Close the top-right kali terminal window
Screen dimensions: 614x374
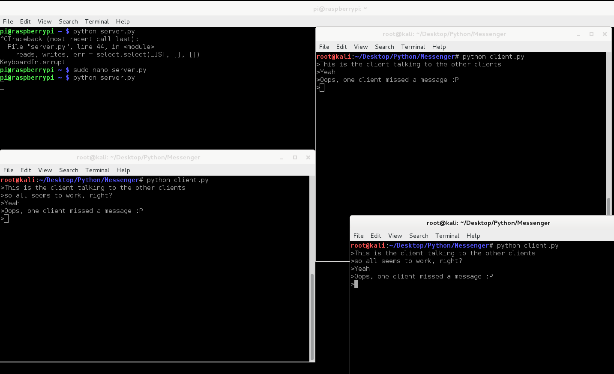point(605,34)
